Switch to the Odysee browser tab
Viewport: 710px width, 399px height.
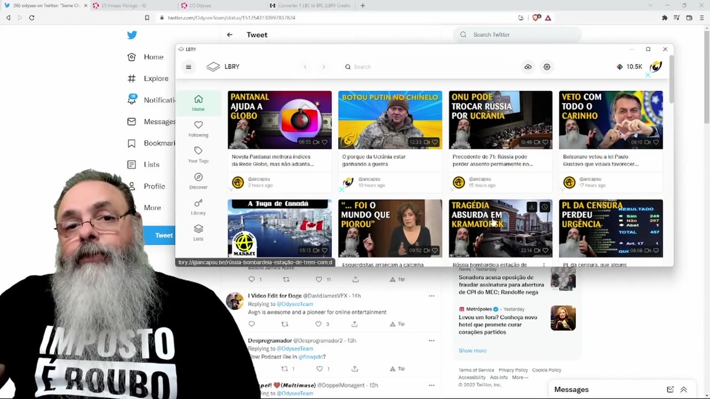[222, 6]
